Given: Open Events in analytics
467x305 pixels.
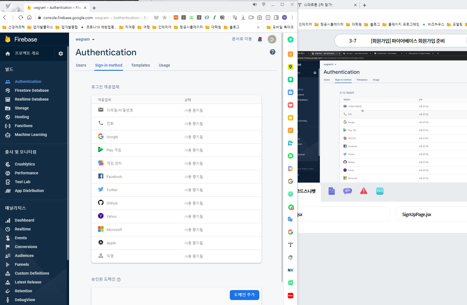Looking at the screenshot, I should coord(21,238).
